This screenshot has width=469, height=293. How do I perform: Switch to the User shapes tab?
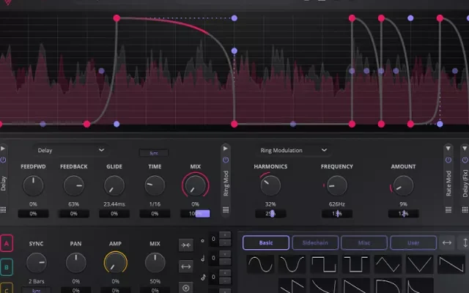(x=413, y=242)
